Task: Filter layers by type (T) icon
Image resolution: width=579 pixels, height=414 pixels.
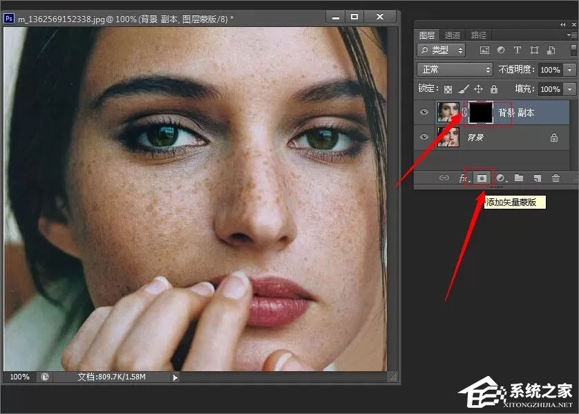Action: click(518, 50)
